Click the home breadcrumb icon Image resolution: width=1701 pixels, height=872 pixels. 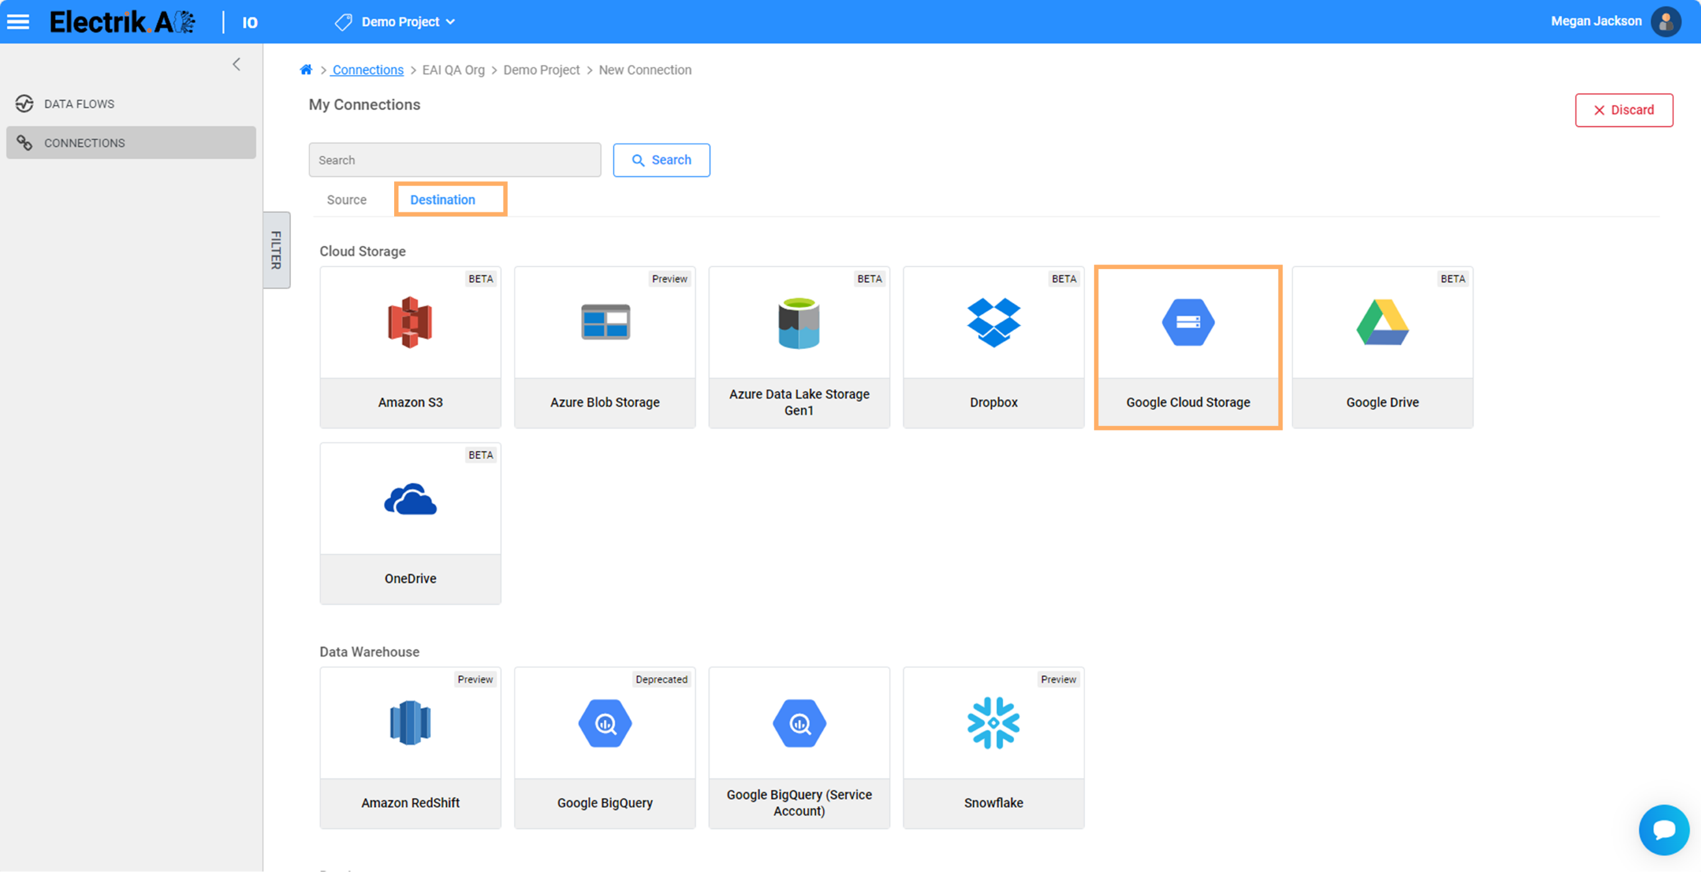click(306, 70)
